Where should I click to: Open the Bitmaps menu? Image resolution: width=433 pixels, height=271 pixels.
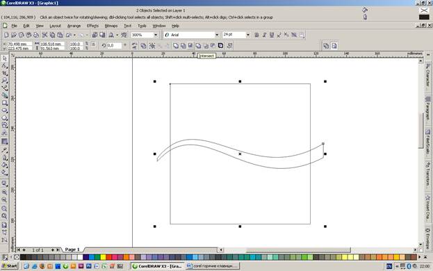111,26
